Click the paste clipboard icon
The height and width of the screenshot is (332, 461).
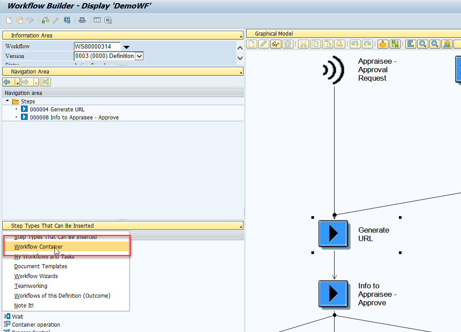click(x=327, y=44)
